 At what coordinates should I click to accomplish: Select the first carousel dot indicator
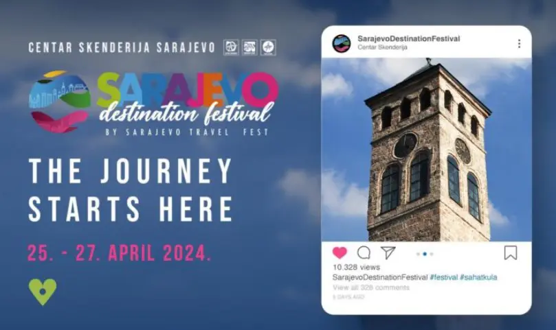point(418,254)
